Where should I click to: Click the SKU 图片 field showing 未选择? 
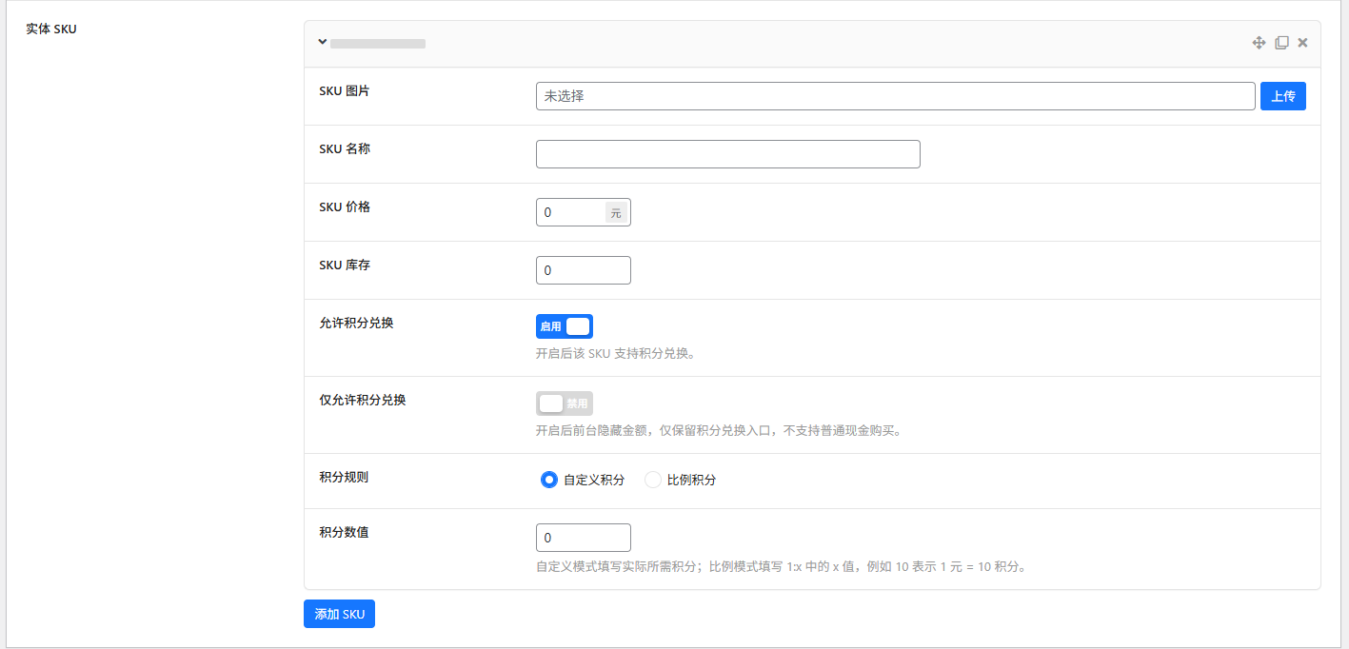click(x=895, y=96)
